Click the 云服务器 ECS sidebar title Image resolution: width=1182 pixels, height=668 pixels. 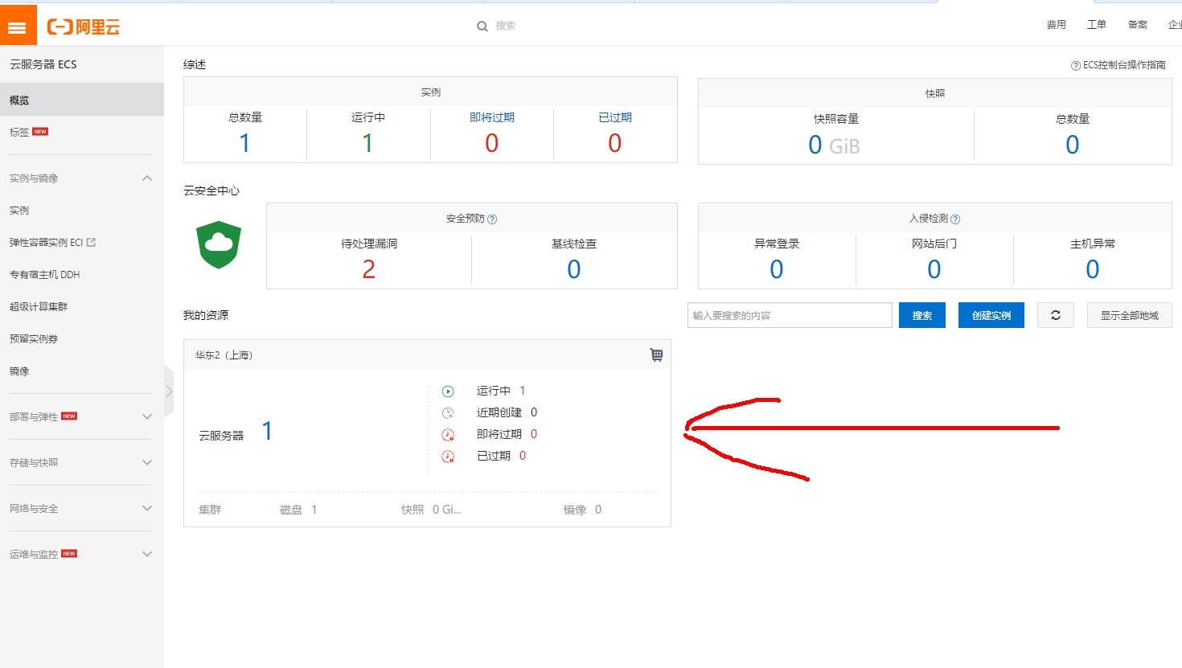click(43, 64)
